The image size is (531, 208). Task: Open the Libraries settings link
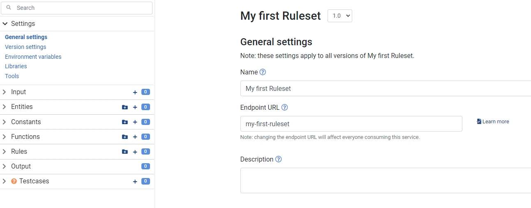tap(16, 66)
